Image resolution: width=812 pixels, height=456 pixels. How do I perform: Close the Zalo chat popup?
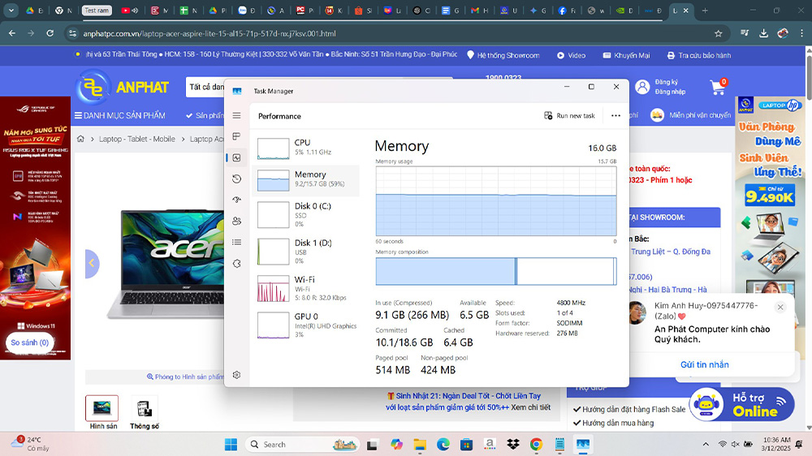(780, 307)
